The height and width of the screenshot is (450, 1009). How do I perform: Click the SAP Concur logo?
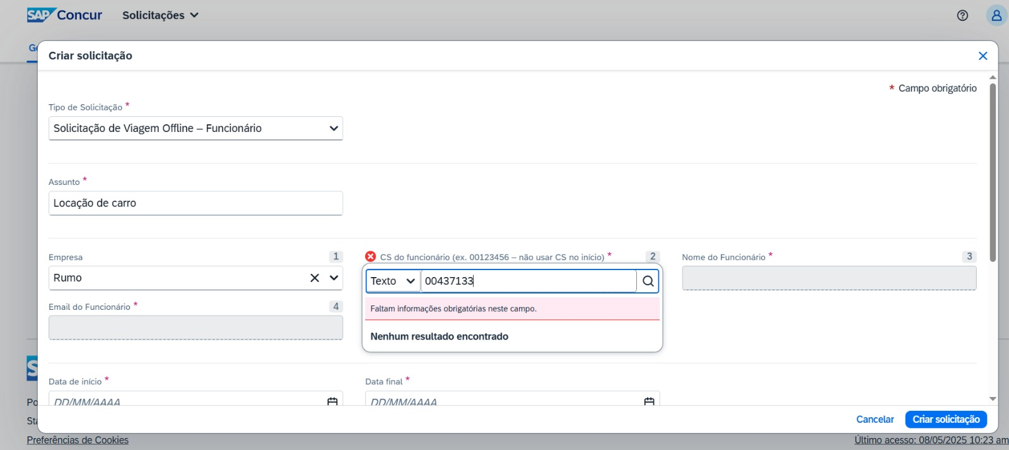pos(64,15)
